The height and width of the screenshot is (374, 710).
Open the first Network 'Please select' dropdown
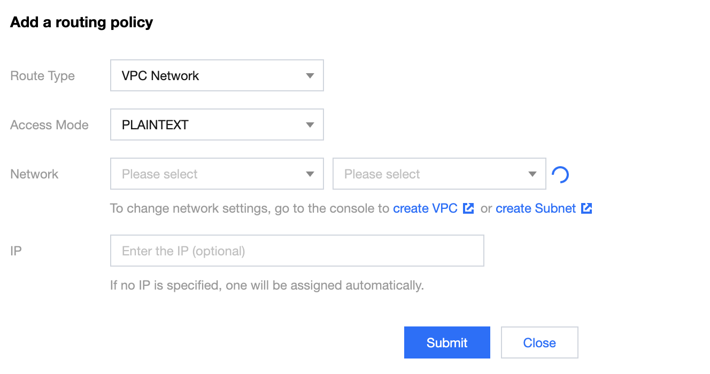pos(217,174)
